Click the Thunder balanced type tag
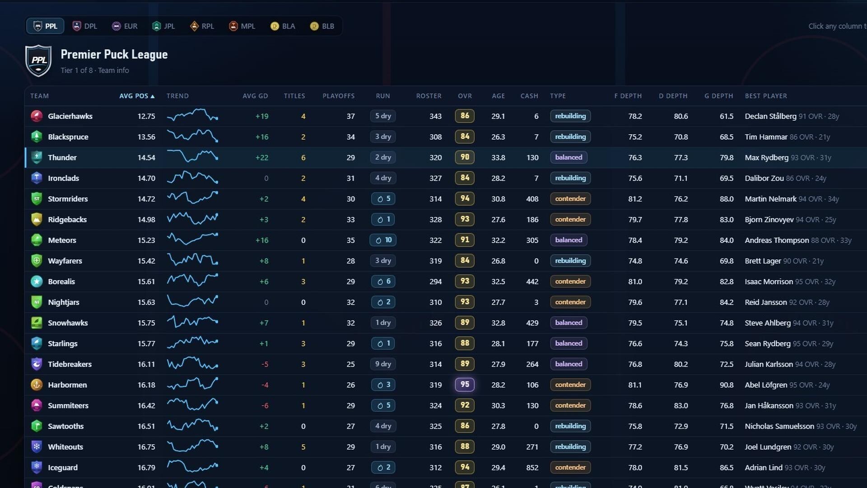Image resolution: width=867 pixels, height=488 pixels. pyautogui.click(x=569, y=157)
